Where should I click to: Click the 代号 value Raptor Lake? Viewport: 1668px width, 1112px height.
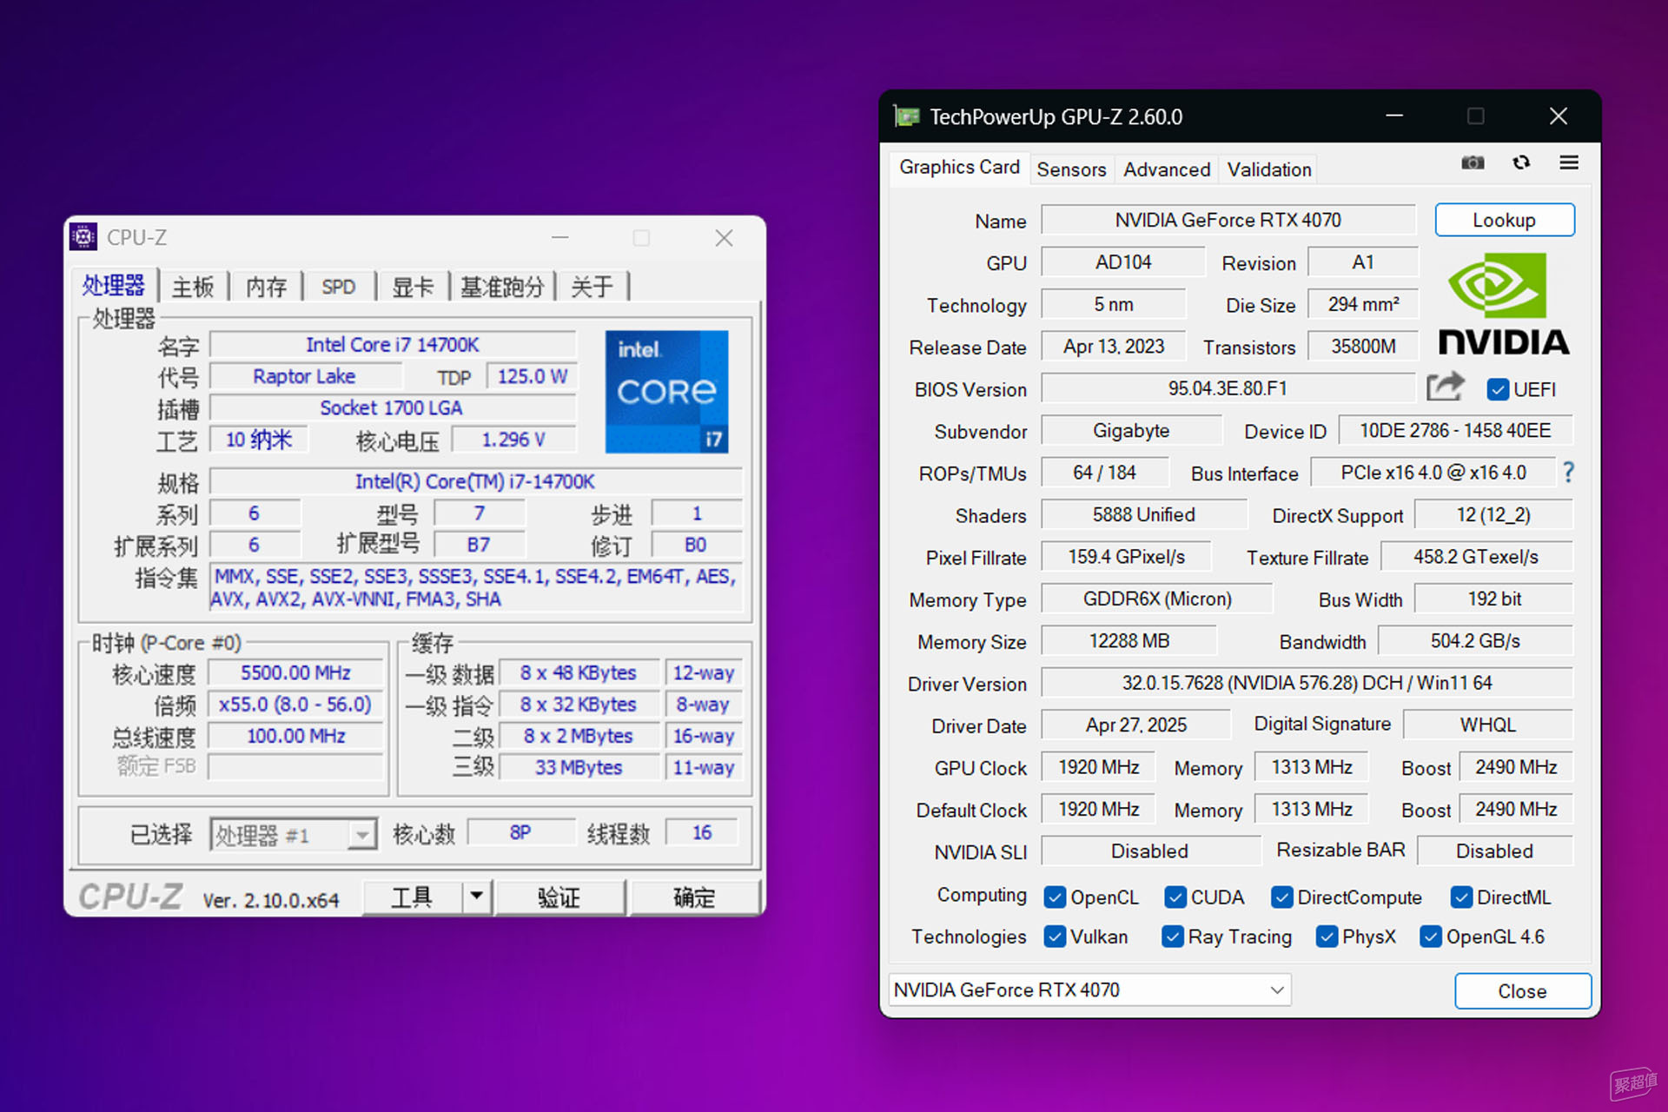point(304,376)
